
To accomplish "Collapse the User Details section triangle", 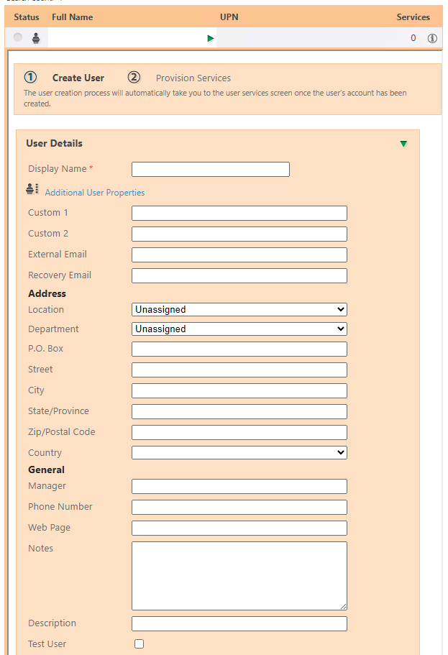I will pos(403,143).
